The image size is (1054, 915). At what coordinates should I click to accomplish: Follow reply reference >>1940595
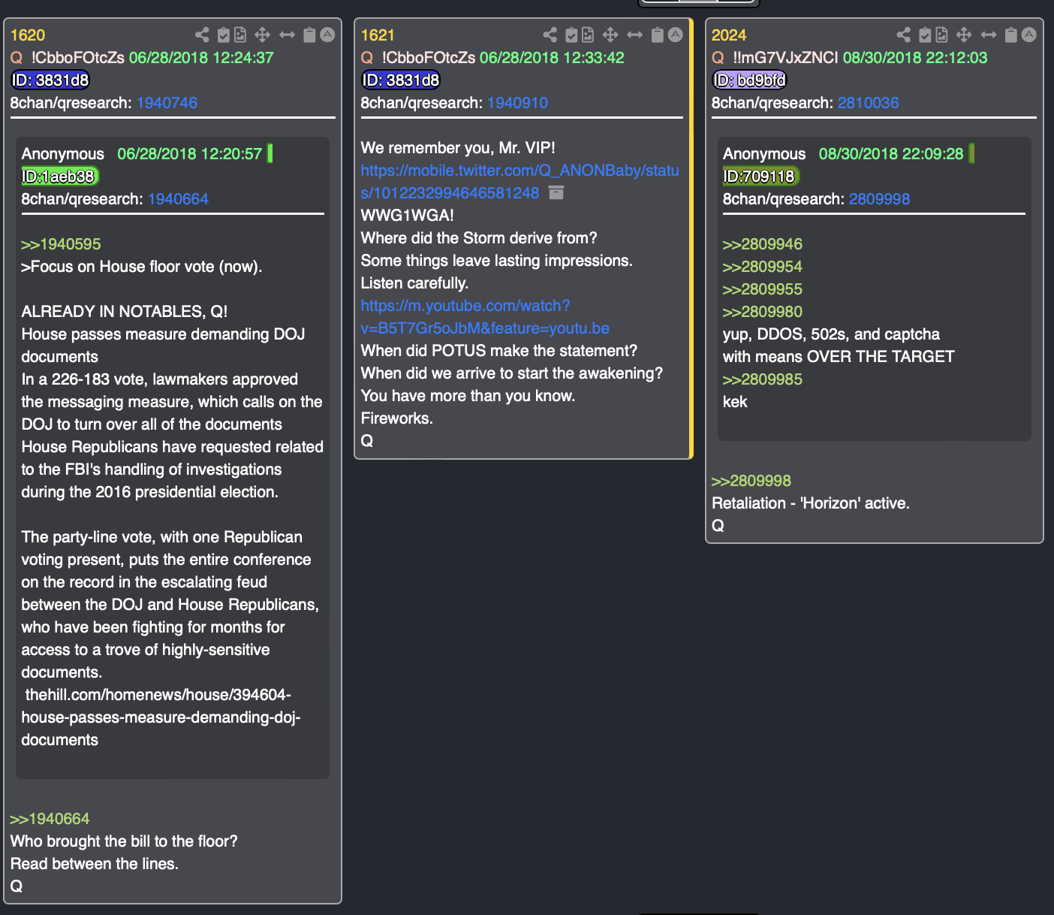[61, 244]
